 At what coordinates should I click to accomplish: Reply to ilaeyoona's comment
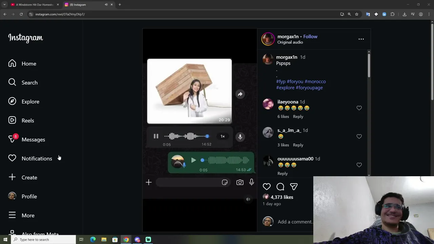click(x=298, y=117)
